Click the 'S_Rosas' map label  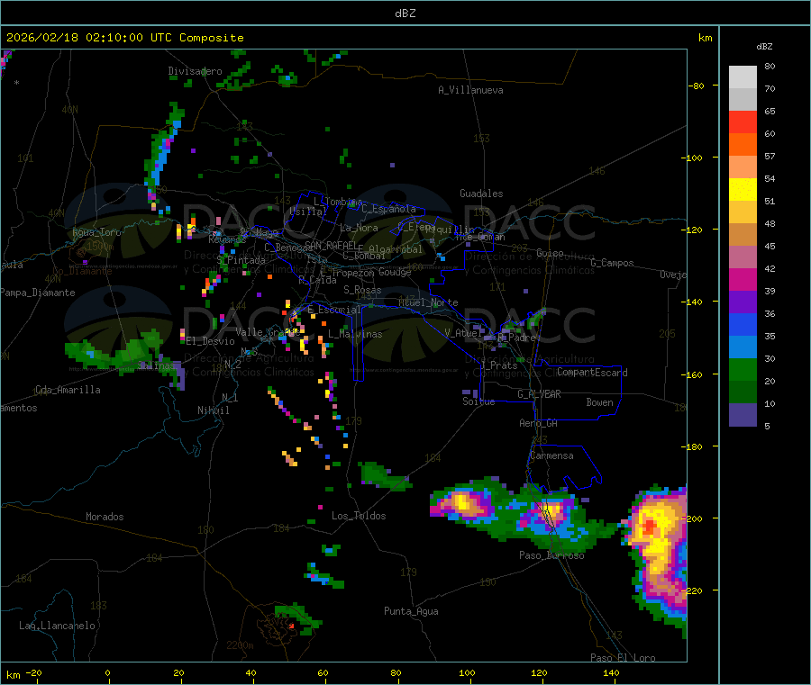(x=362, y=290)
